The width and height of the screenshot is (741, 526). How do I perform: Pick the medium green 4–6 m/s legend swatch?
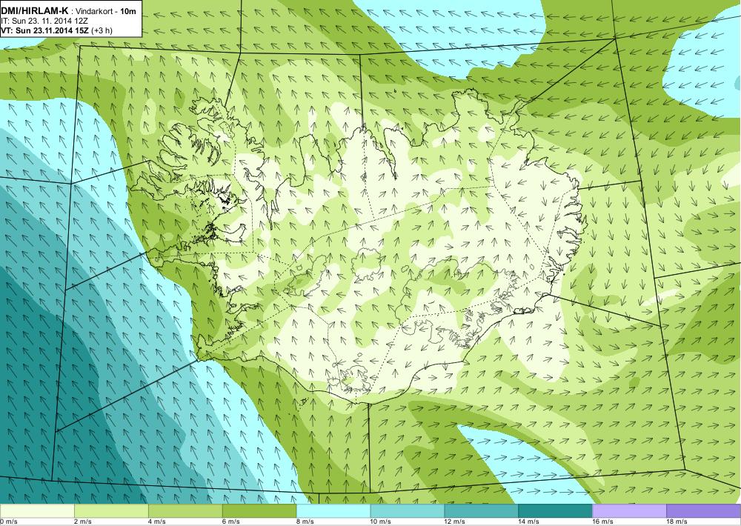(x=185, y=511)
